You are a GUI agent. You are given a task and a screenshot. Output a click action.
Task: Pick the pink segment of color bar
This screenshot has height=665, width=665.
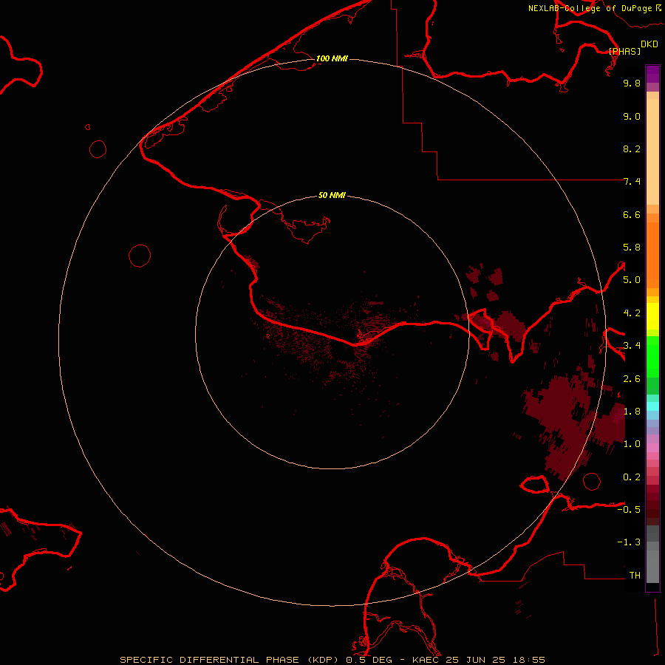coord(652,448)
